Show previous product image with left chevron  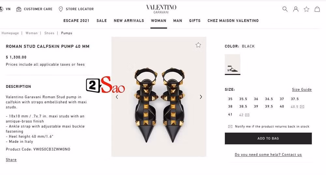coord(117,97)
